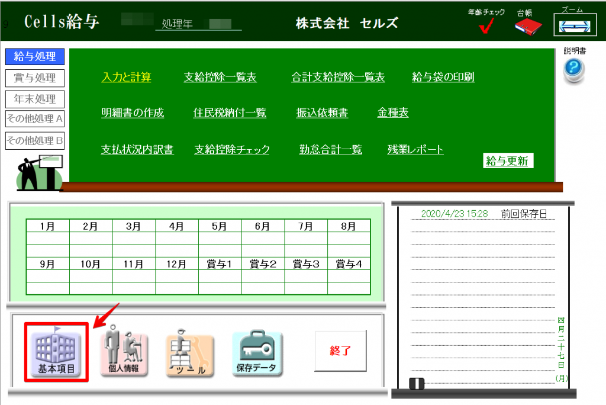606x405 pixels.
Task: Select the 賞与2 cell
Action: (x=263, y=264)
